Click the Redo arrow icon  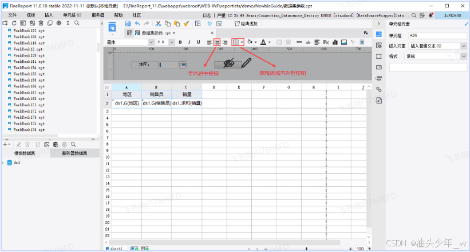[x=147, y=23]
